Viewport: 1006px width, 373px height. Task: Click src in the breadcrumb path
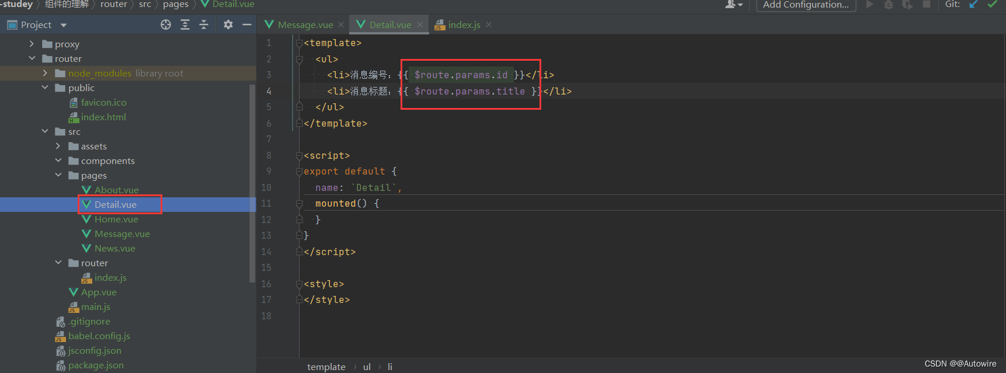[145, 5]
